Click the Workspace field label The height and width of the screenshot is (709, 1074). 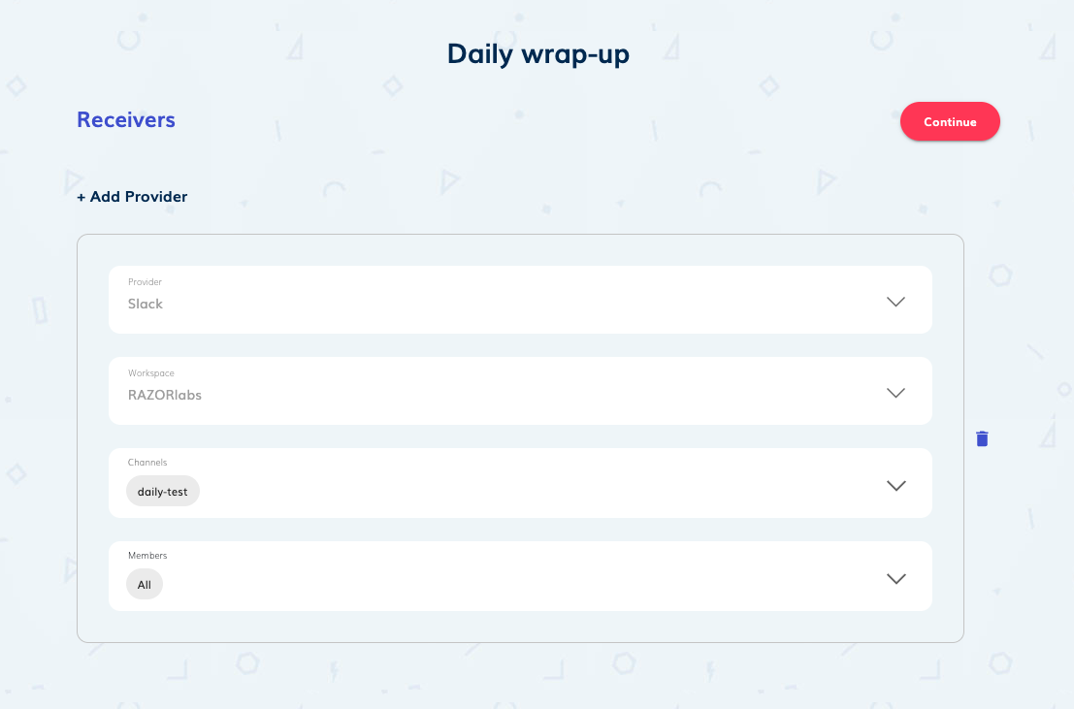click(x=150, y=373)
